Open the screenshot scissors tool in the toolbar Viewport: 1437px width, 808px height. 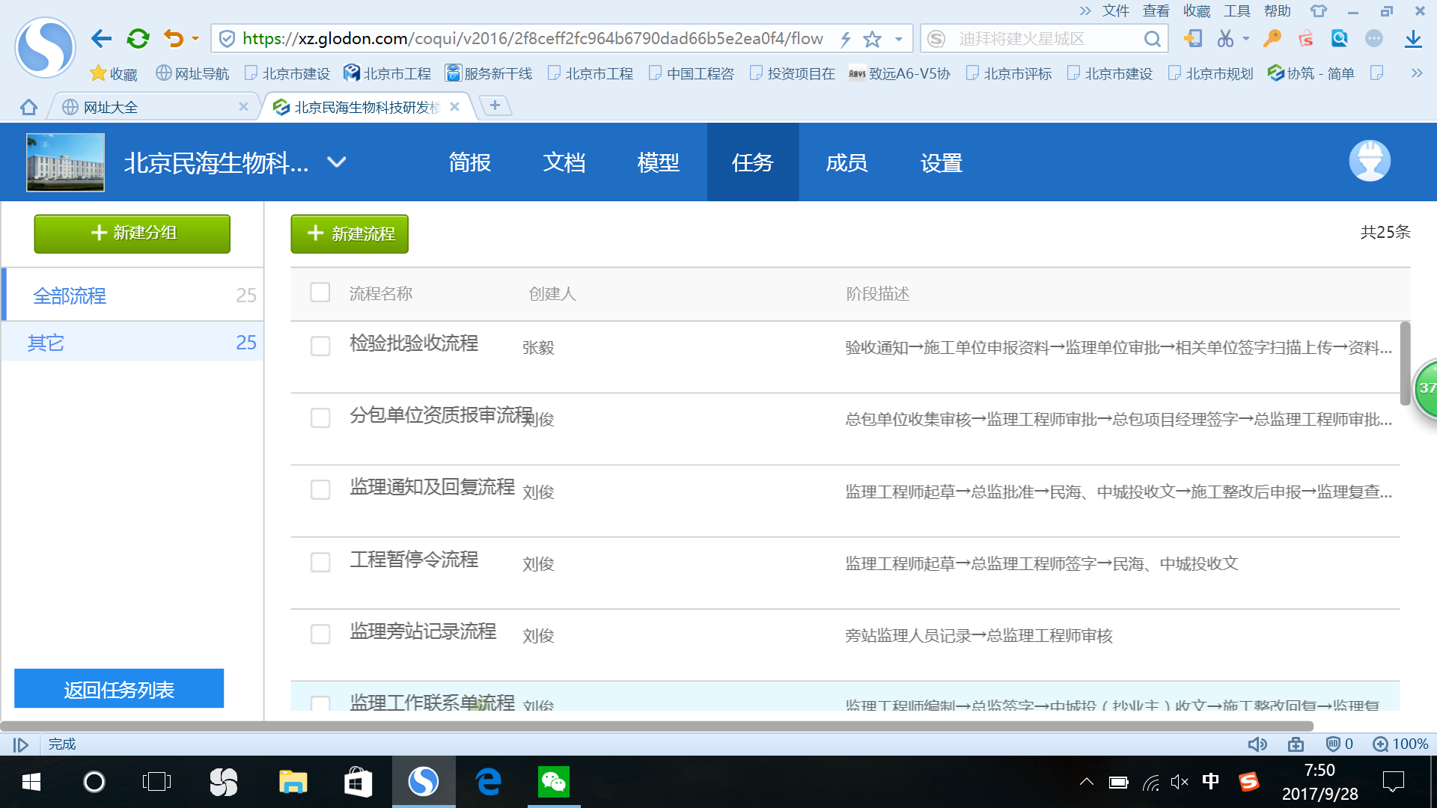1225,38
